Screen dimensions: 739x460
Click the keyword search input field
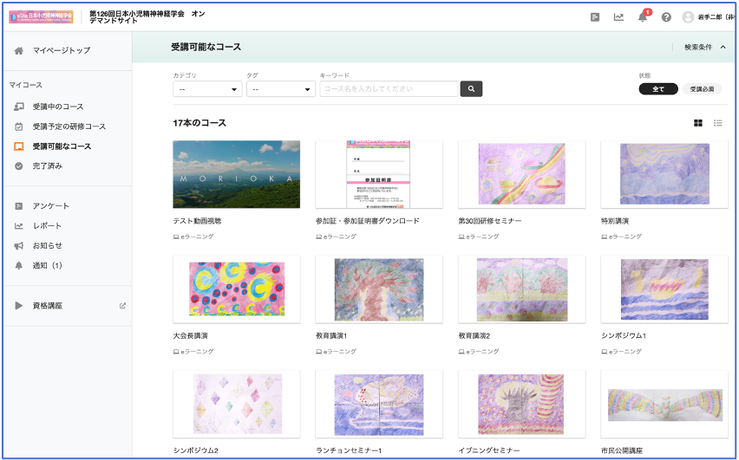point(389,89)
